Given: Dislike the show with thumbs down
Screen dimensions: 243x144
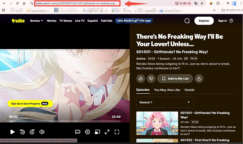Looking at the screenshot, I should tap(151, 78).
